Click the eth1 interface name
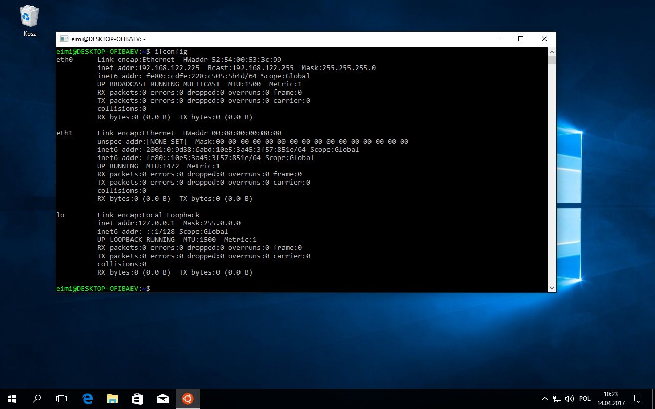 pyautogui.click(x=64, y=133)
